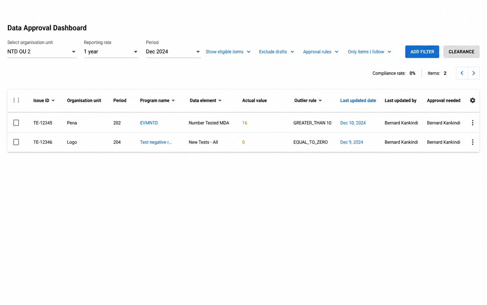Click the Data Approval Dashboard title
487x305 pixels.
click(47, 28)
